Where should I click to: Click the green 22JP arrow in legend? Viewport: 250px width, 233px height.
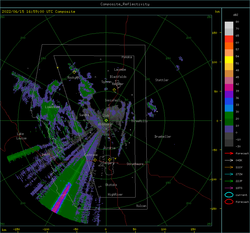229,181
